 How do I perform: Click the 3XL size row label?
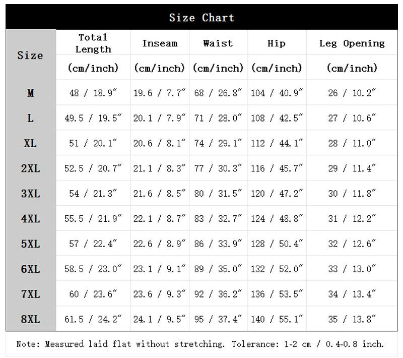point(30,194)
